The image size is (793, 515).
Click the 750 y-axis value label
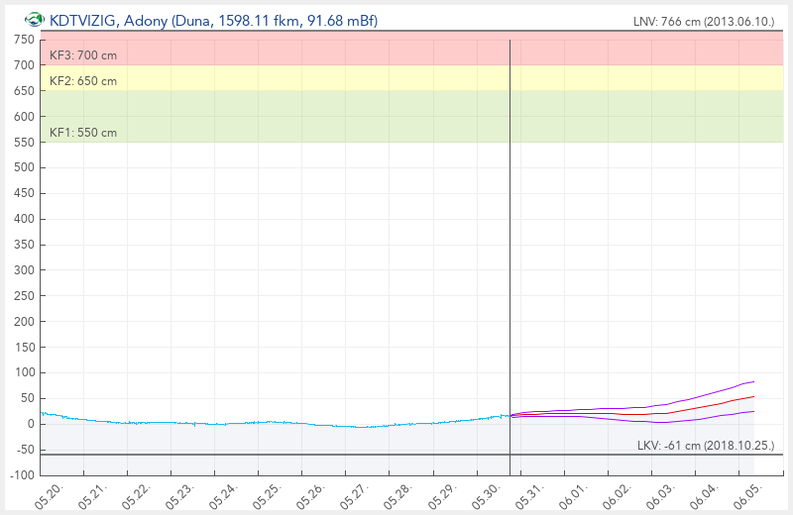24,40
